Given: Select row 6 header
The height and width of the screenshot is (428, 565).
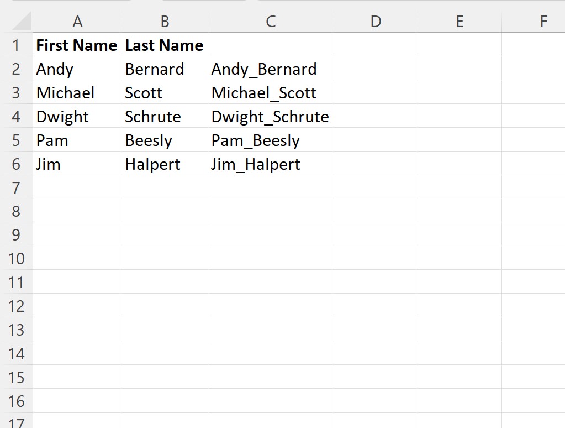Looking at the screenshot, I should tap(16, 164).
